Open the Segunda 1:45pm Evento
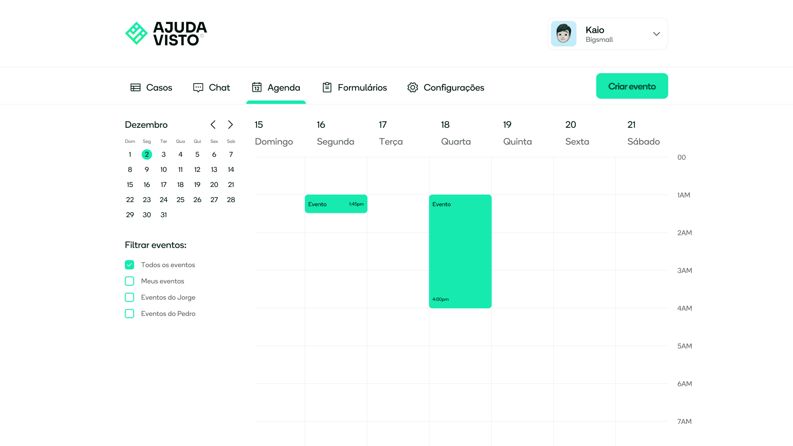Image resolution: width=793 pixels, height=446 pixels. 336,204
